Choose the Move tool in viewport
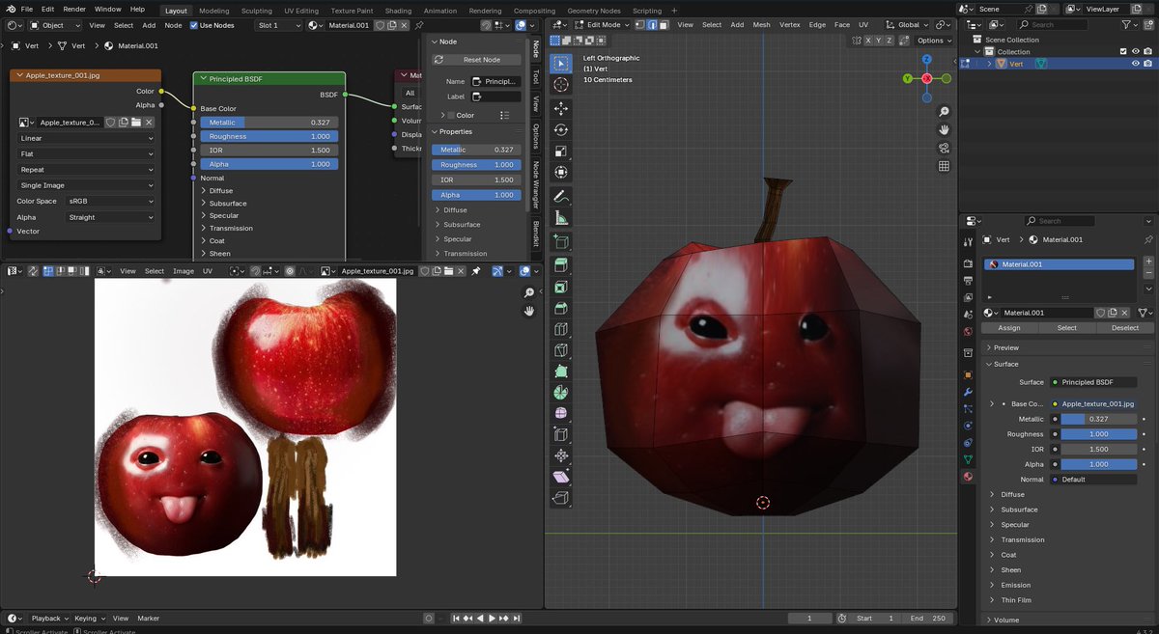Image resolution: width=1159 pixels, height=634 pixels. (561, 109)
